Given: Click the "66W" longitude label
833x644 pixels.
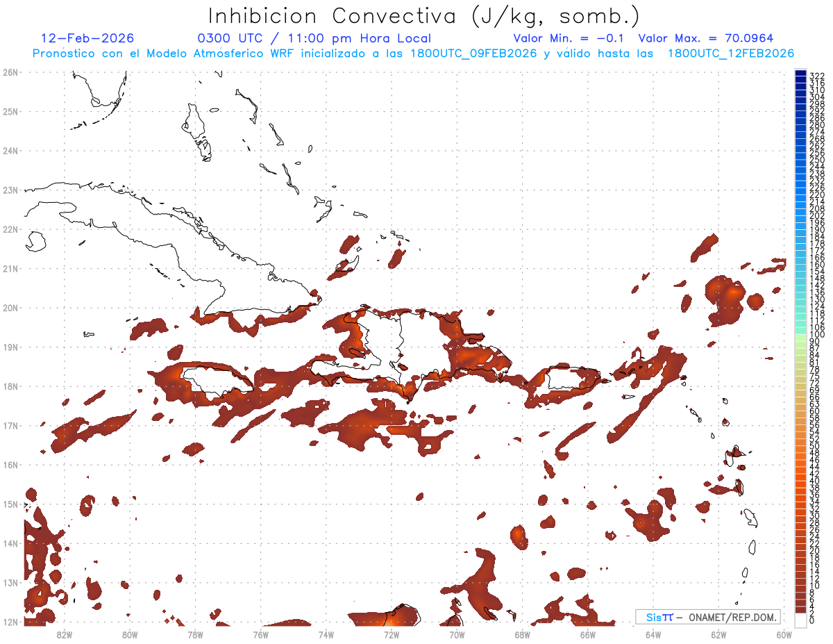Looking at the screenshot, I should [587, 634].
